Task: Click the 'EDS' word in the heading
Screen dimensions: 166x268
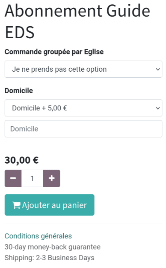Action: pos(20,32)
